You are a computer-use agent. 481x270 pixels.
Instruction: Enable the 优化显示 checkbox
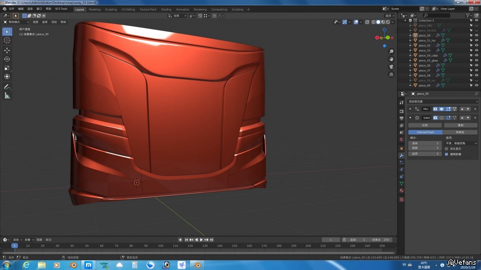click(446, 149)
